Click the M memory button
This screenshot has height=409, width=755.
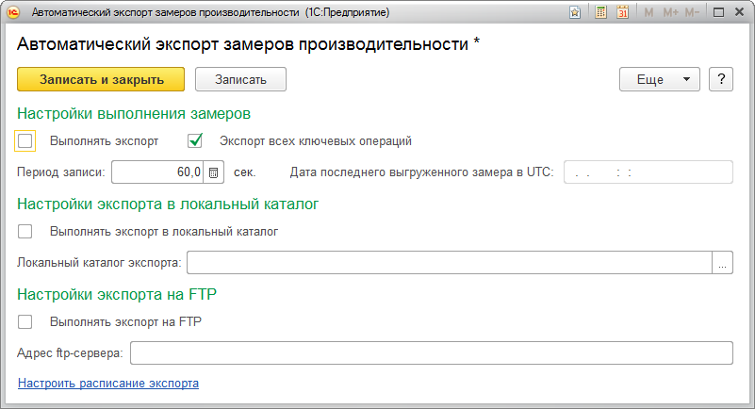tap(648, 14)
